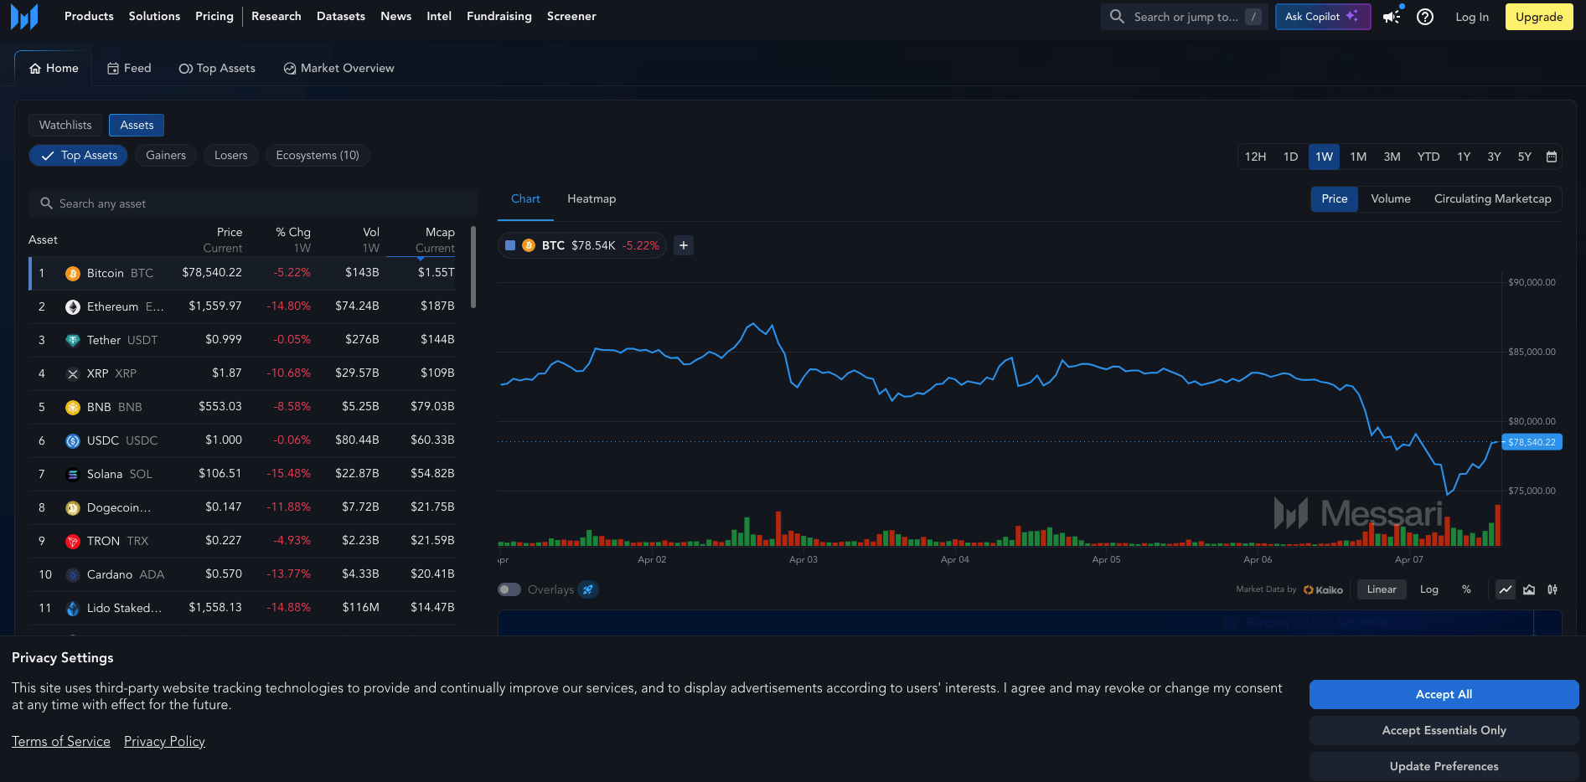
Task: Open the Ecosystems (10) filter
Action: coord(318,155)
